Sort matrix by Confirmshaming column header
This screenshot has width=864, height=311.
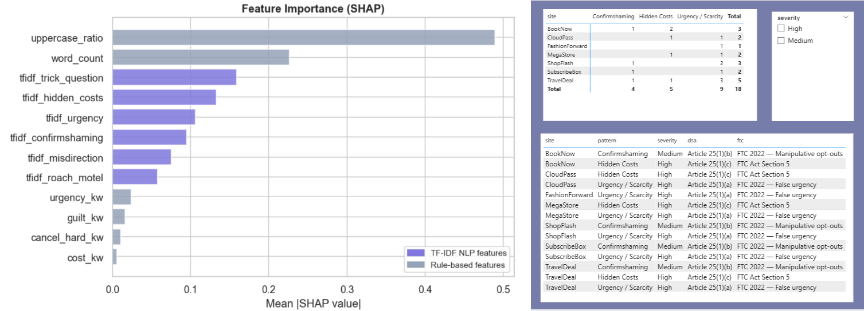(613, 17)
